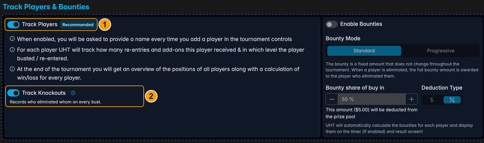Select the Standard bounty mode tab
Image resolution: width=484 pixels, height=143 pixels.
click(364, 51)
